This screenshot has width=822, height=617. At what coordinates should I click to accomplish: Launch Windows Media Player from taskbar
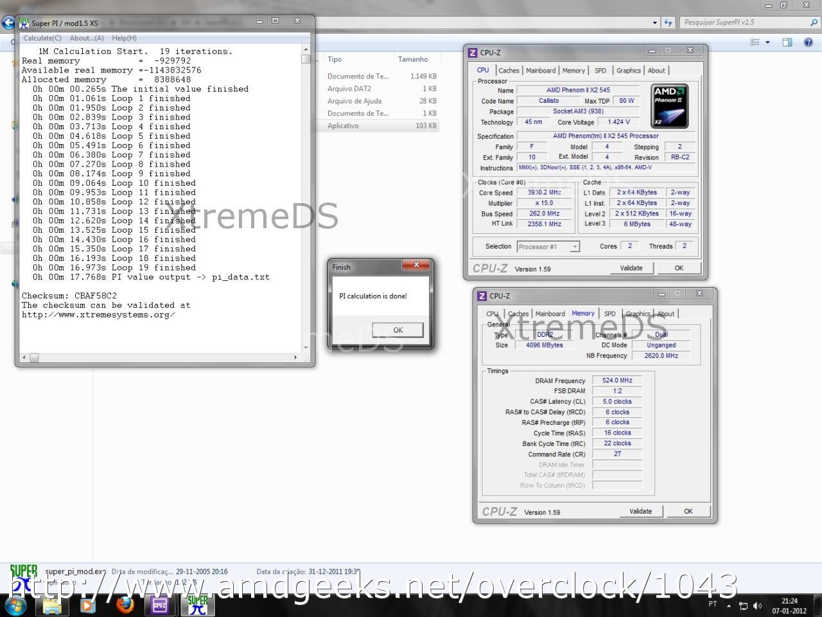click(88, 605)
